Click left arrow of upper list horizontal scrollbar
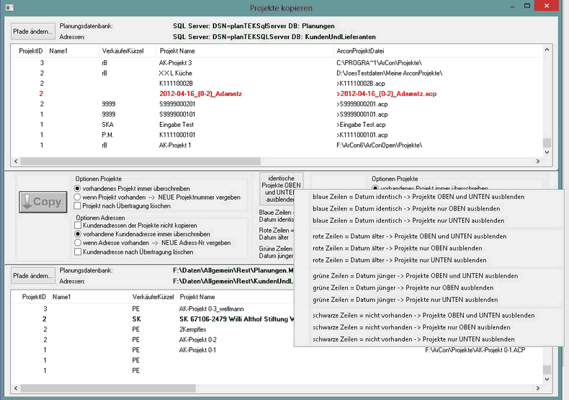Screen dimensions: 569x400 [16, 161]
